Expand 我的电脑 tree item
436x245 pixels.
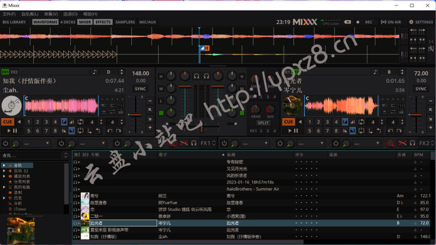(x=4, y=187)
